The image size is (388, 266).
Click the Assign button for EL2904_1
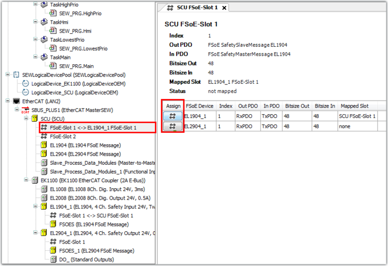[x=173, y=126]
